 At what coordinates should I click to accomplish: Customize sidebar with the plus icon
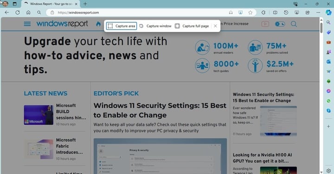point(328,126)
